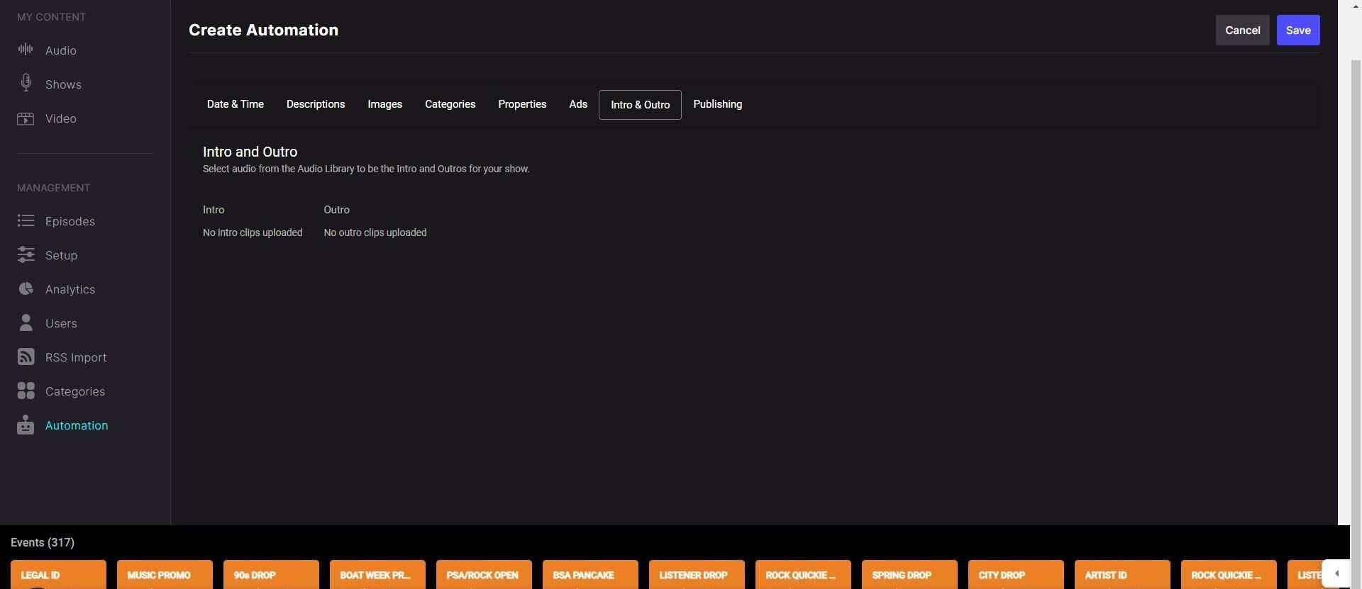This screenshot has height=589, width=1362.
Task: Go to the Images tab
Action: [384, 104]
